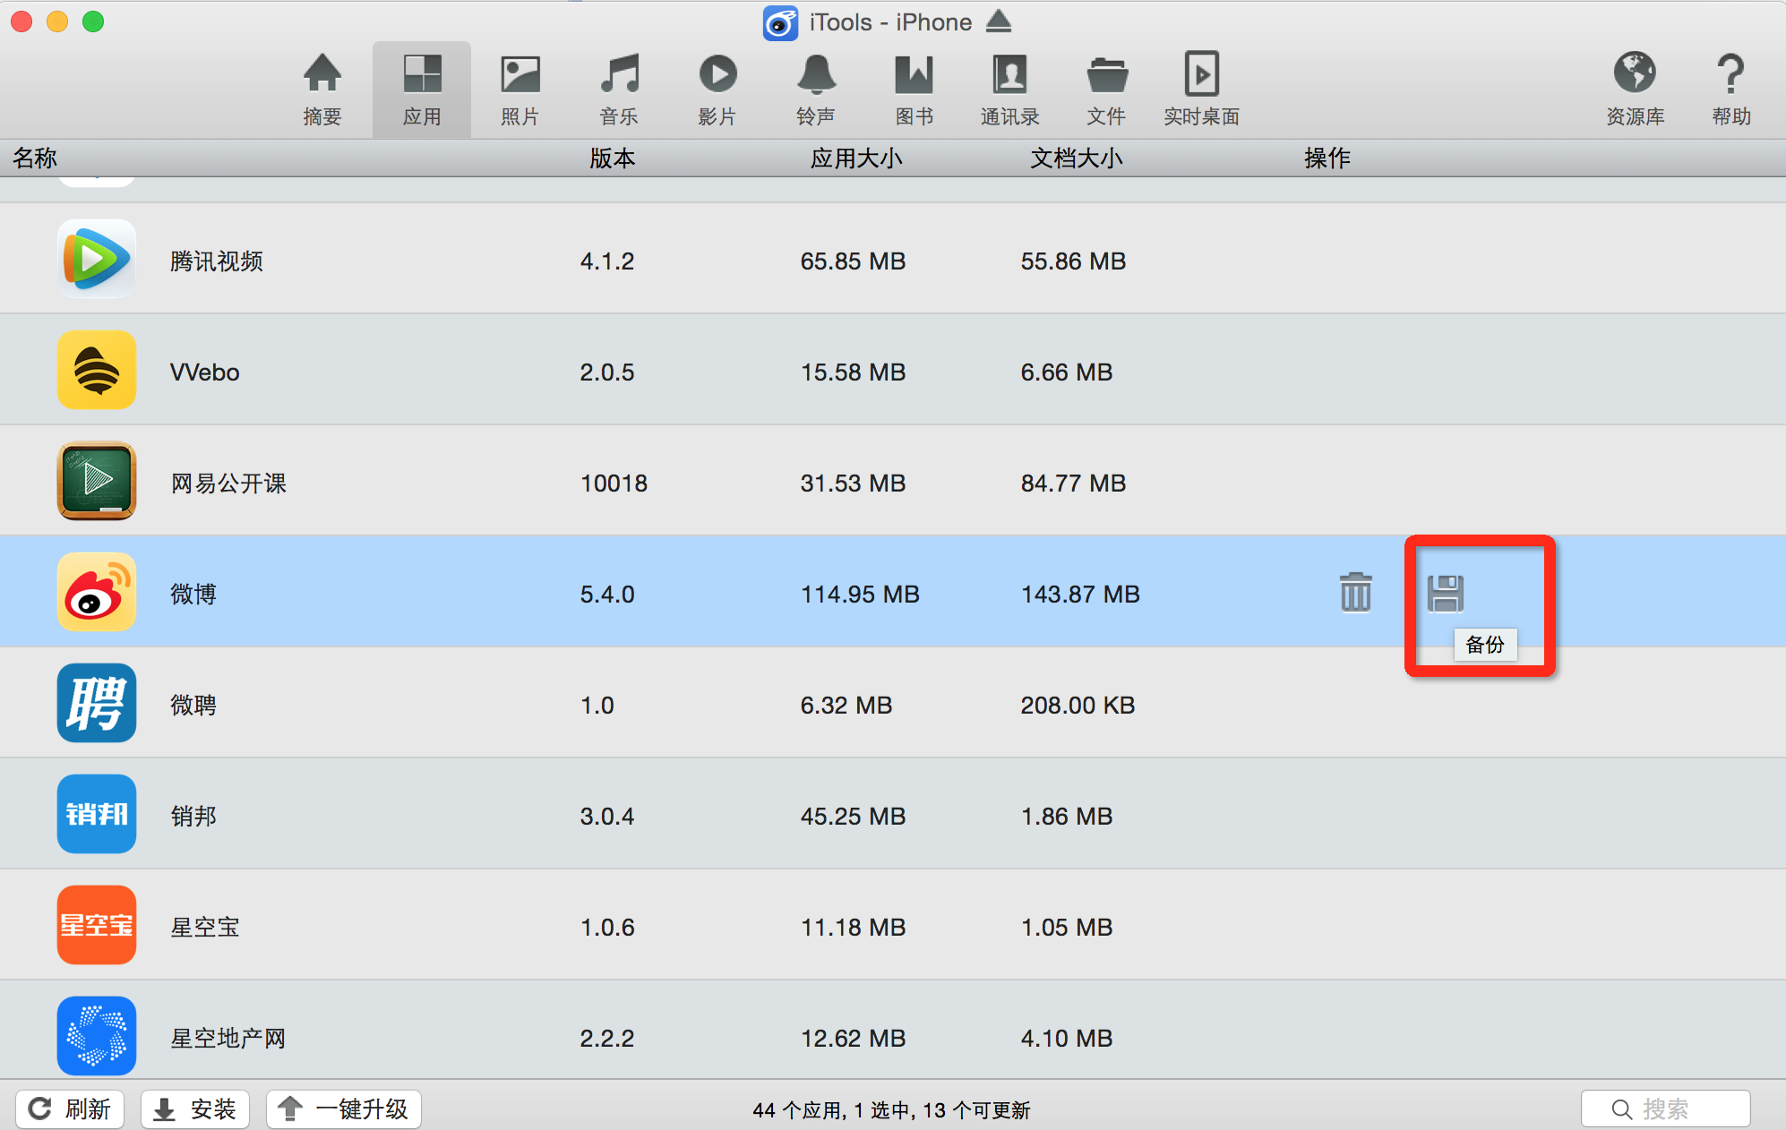This screenshot has width=1786, height=1130.
Task: Open the 图书 books section
Action: pyautogui.click(x=914, y=90)
